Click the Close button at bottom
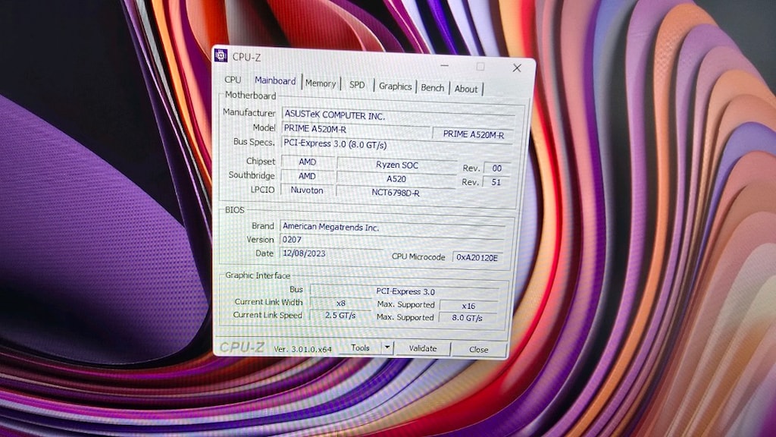 click(479, 350)
